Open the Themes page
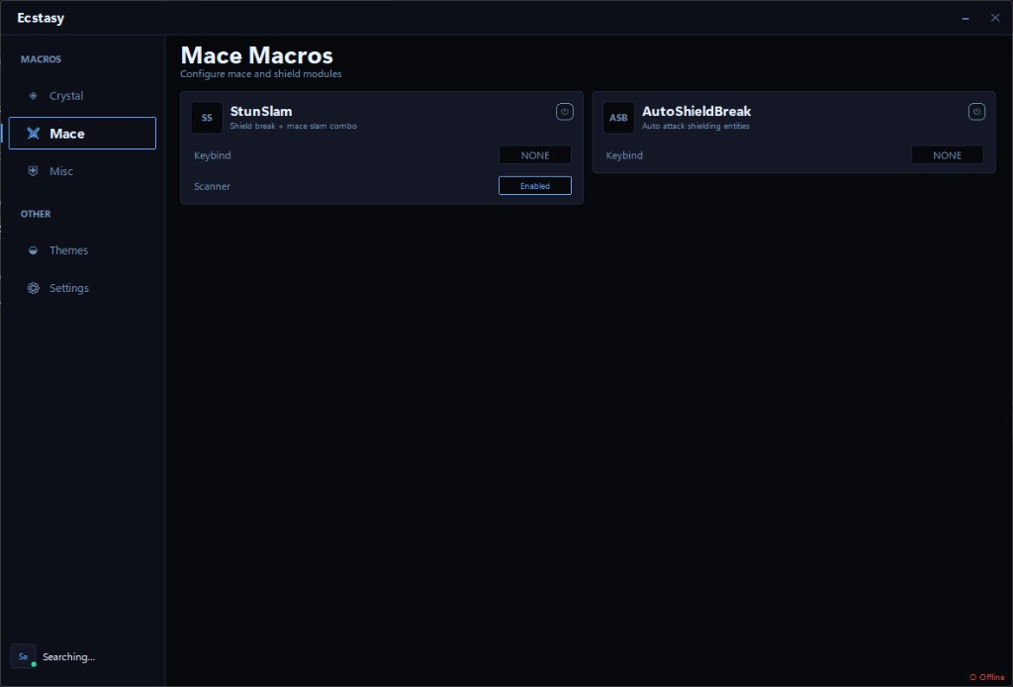The height and width of the screenshot is (687, 1013). coord(69,249)
